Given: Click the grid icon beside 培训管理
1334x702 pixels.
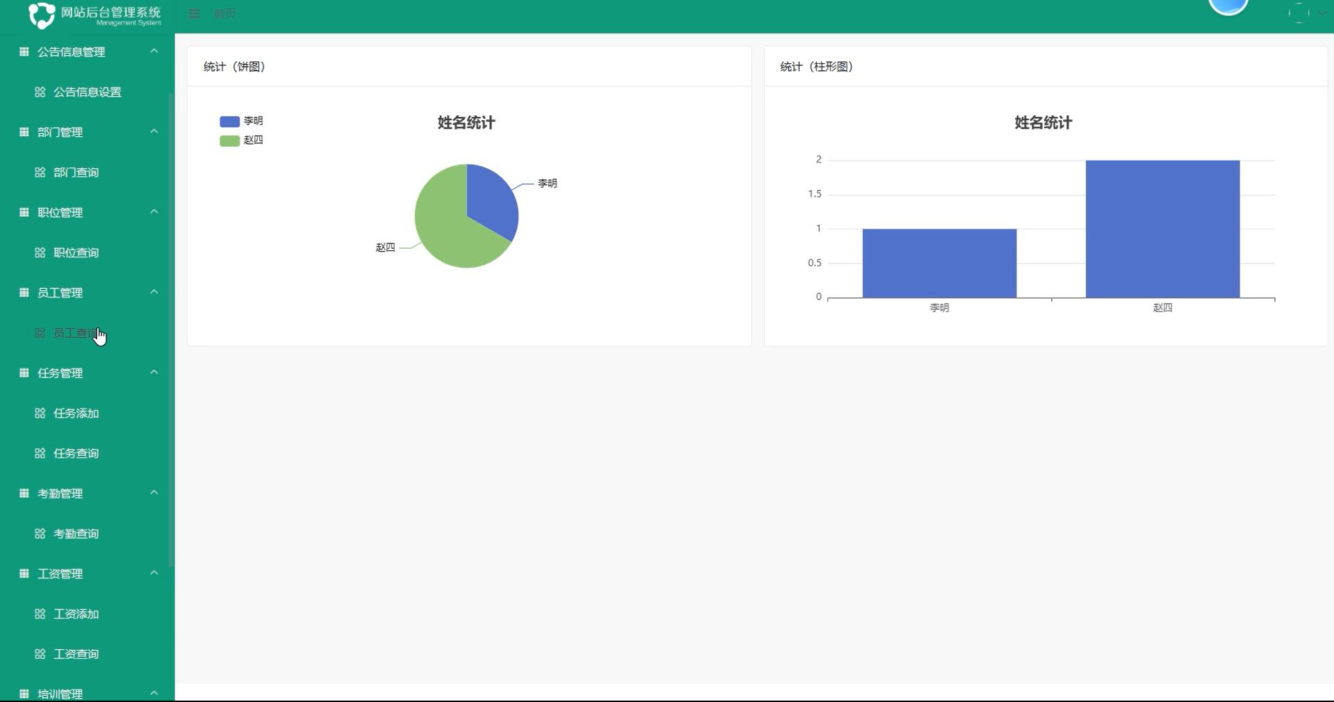Looking at the screenshot, I should 24,694.
